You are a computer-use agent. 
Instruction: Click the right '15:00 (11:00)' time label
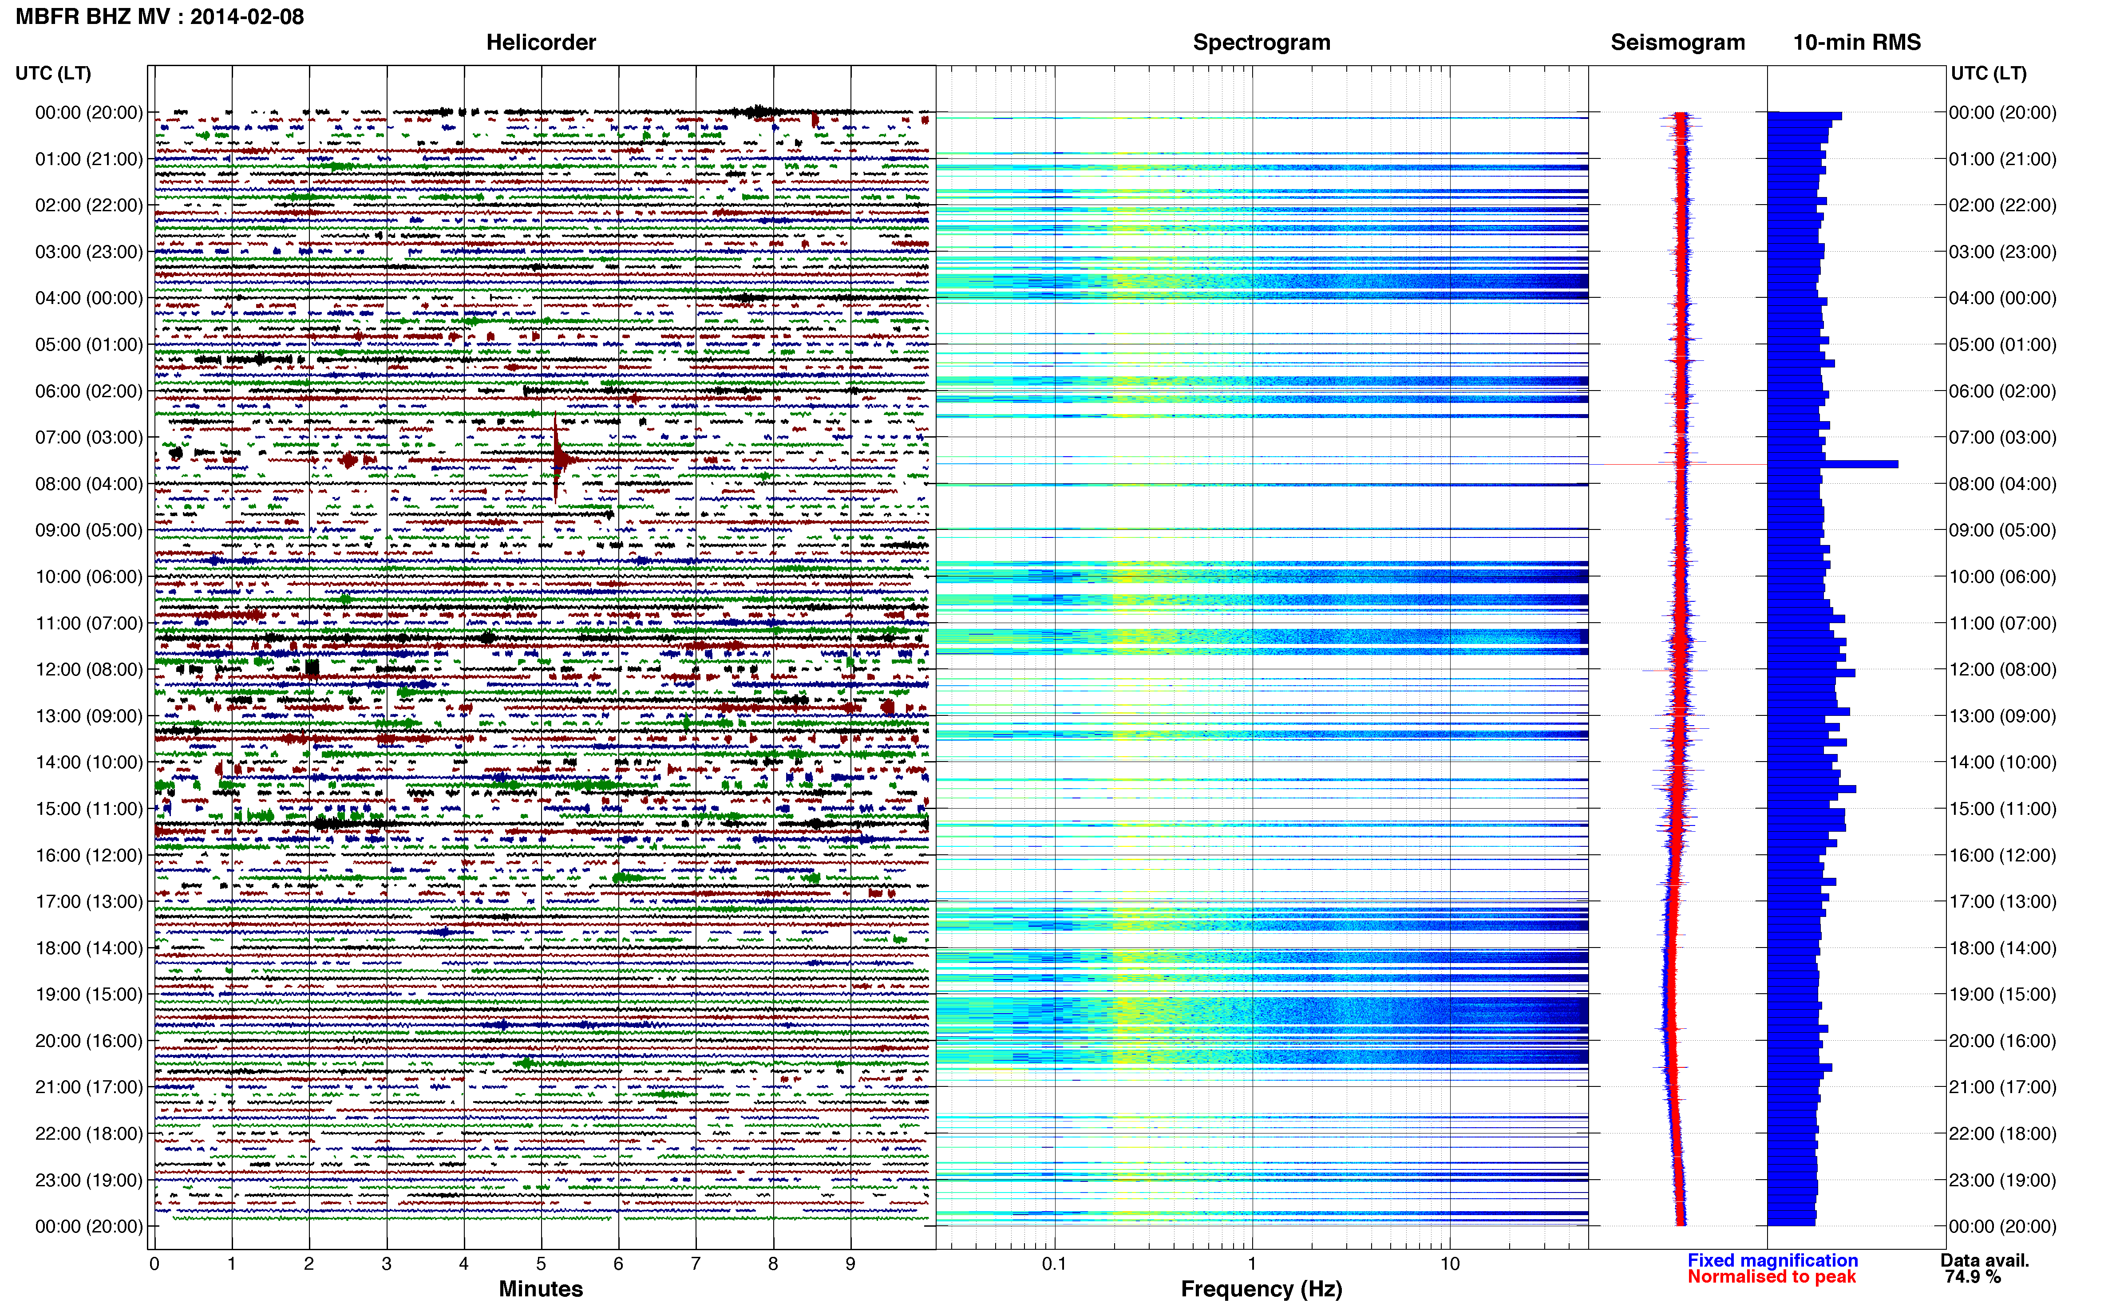coord(2002,809)
